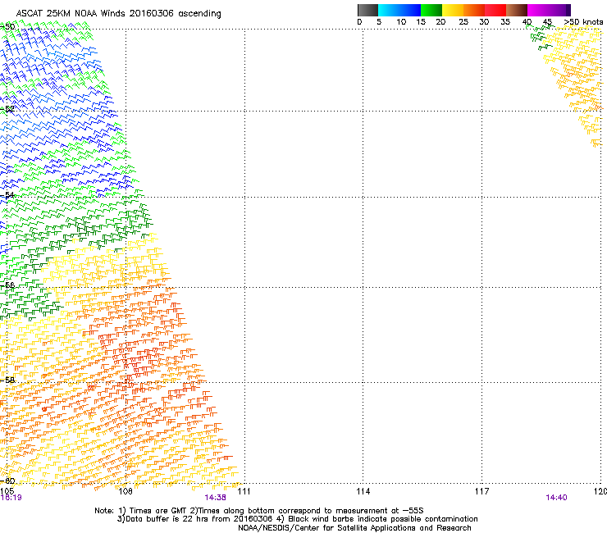
Task: Pick the red 30-35 knots color segment
Action: click(495, 10)
